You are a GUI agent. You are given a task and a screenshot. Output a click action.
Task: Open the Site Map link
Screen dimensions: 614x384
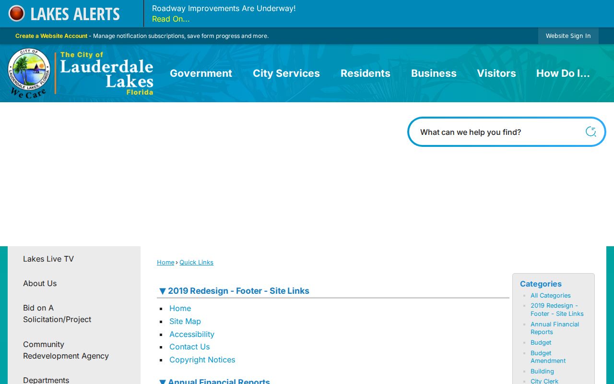click(185, 321)
